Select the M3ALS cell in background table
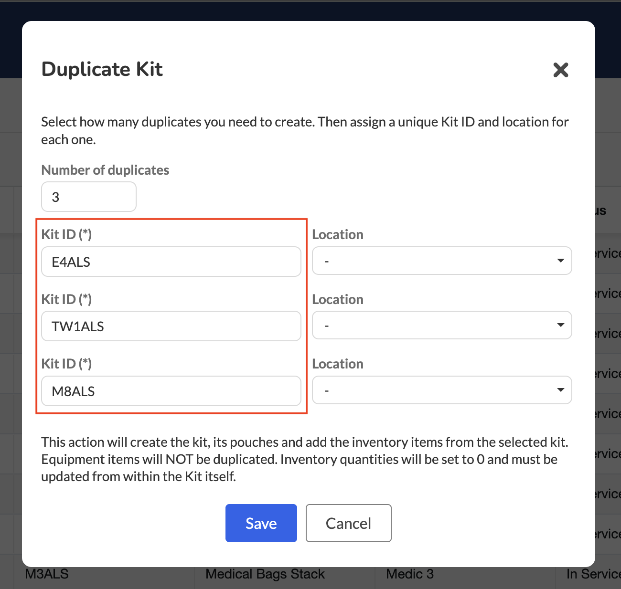Image resolution: width=621 pixels, height=589 pixels. click(47, 574)
